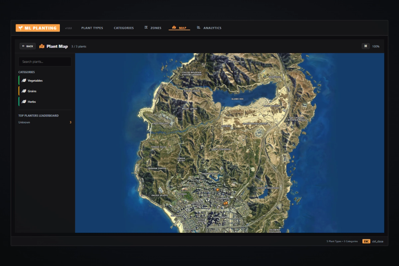
Task: Select the Grains category
Action: (45, 91)
